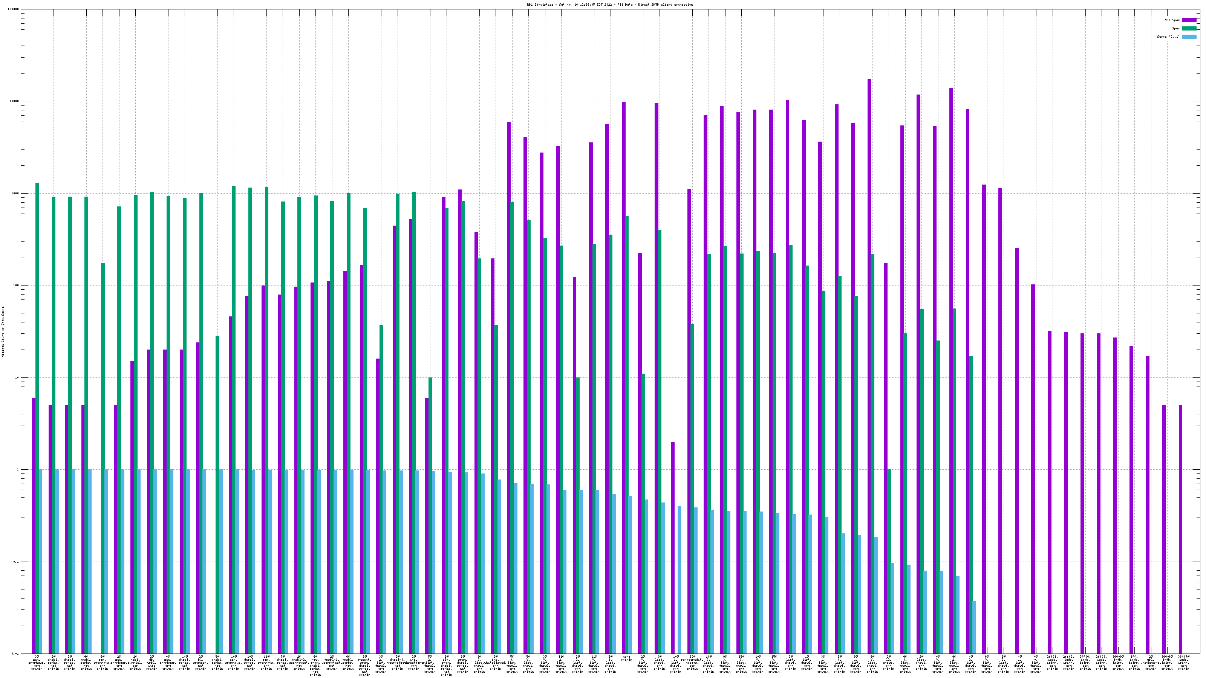The image size is (1206, 678).
Task: Click the 0.01 y-axis tick label
Action: click(15, 654)
